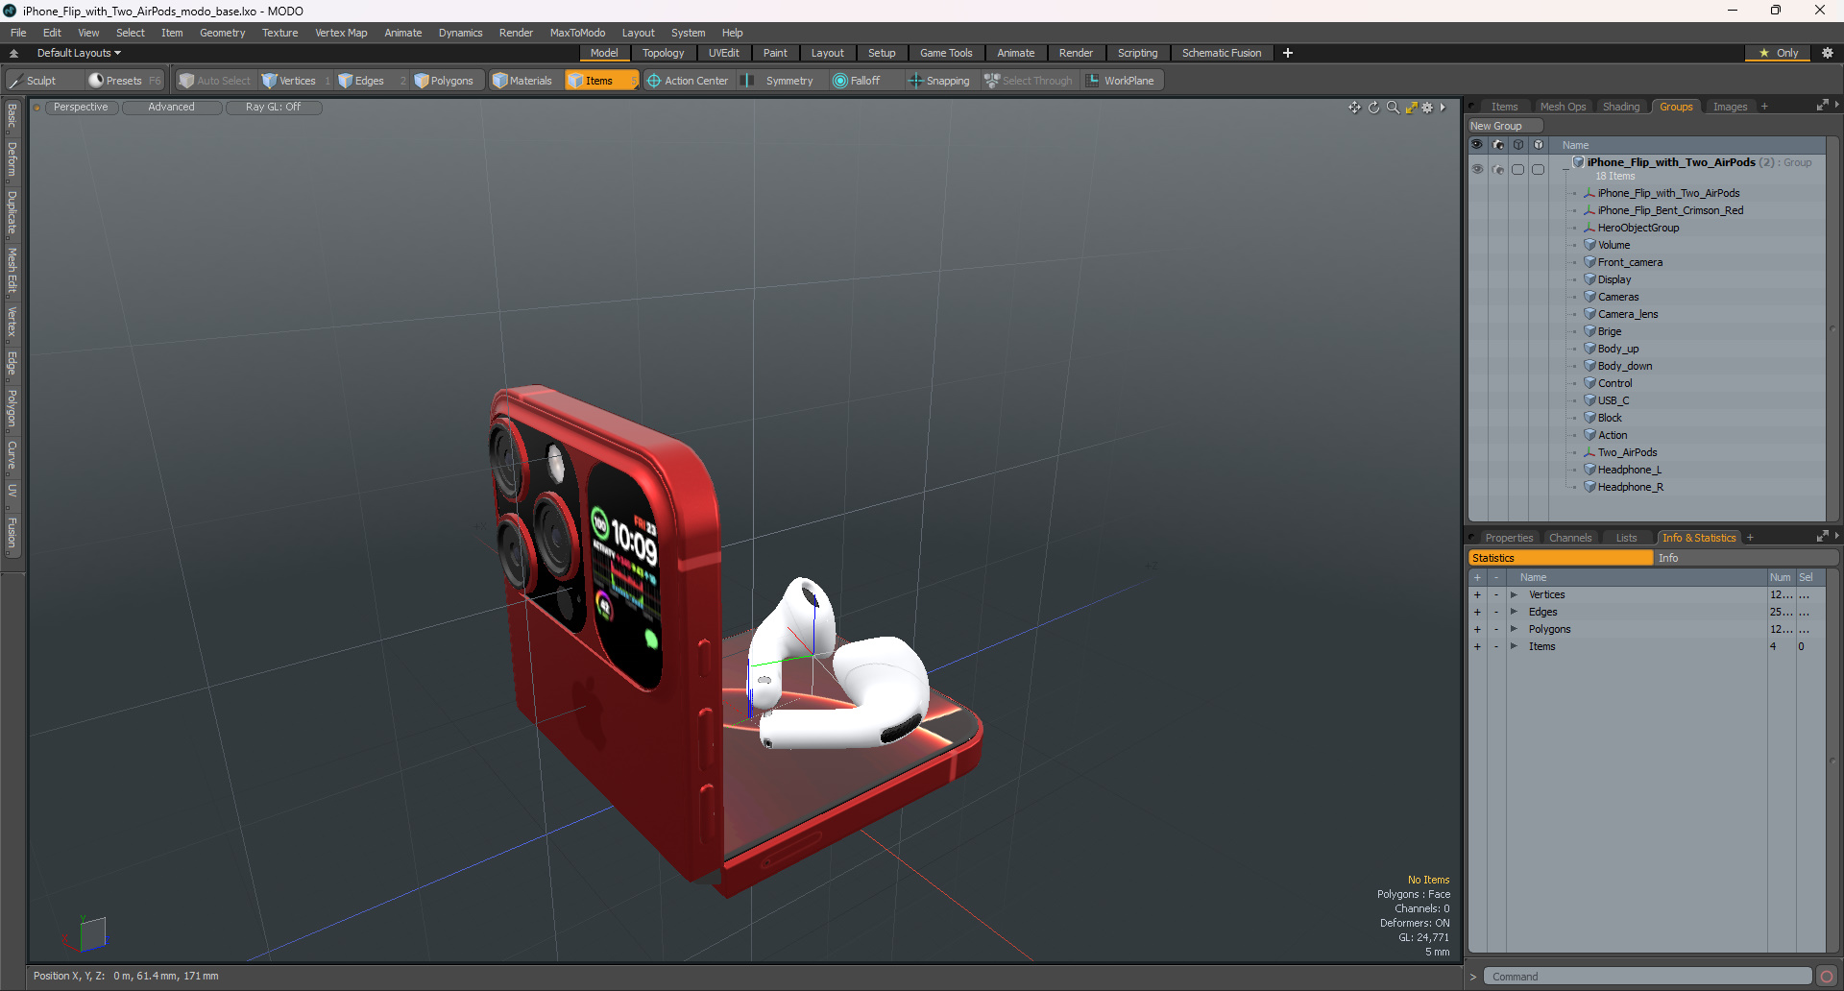Open the Default Layouts dropdown
Screen dimensions: 1844x991
(79, 53)
